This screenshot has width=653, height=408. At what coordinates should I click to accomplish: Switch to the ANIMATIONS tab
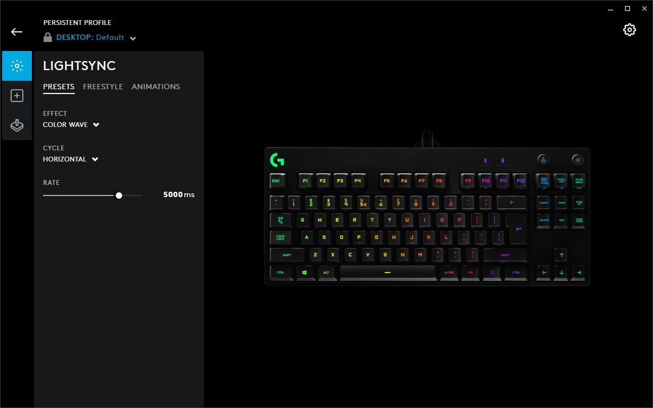click(x=156, y=87)
